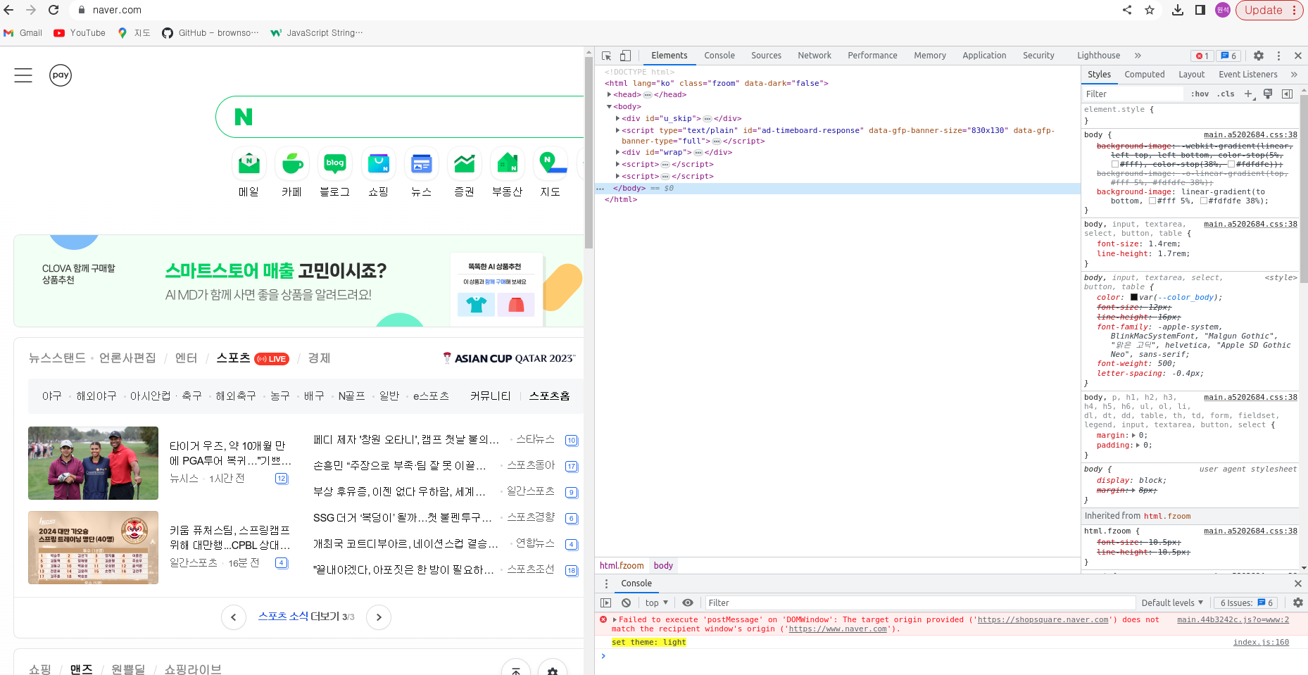Image resolution: width=1308 pixels, height=675 pixels.
Task: Toggle the rendering emulations paintbrush icon
Action: pyautogui.click(x=1268, y=94)
